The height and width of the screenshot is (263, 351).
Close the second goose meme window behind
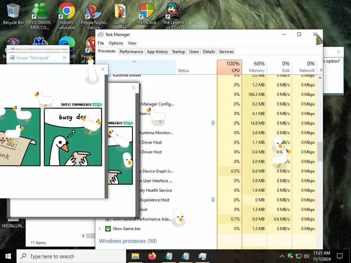134,88
